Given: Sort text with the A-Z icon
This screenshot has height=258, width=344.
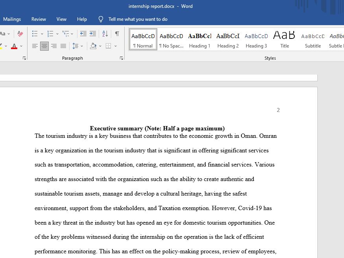Looking at the screenshot, I should 105,34.
